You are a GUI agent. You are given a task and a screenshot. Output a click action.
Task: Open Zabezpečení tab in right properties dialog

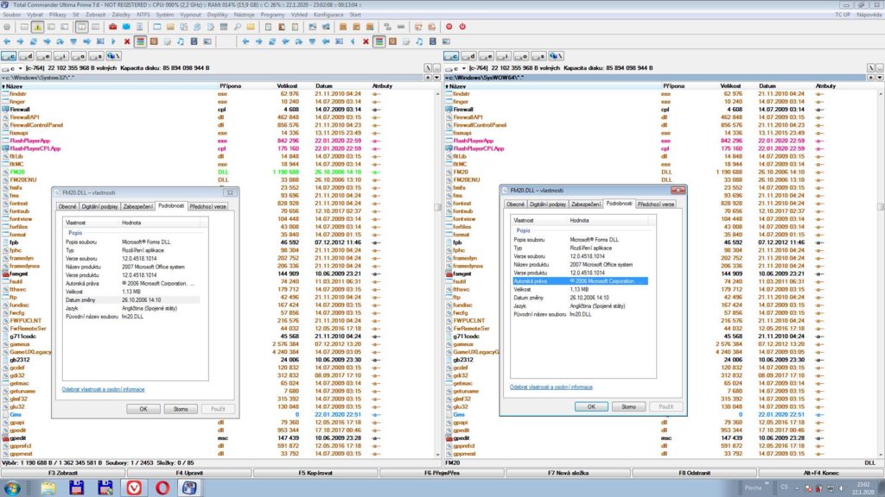pyautogui.click(x=586, y=204)
